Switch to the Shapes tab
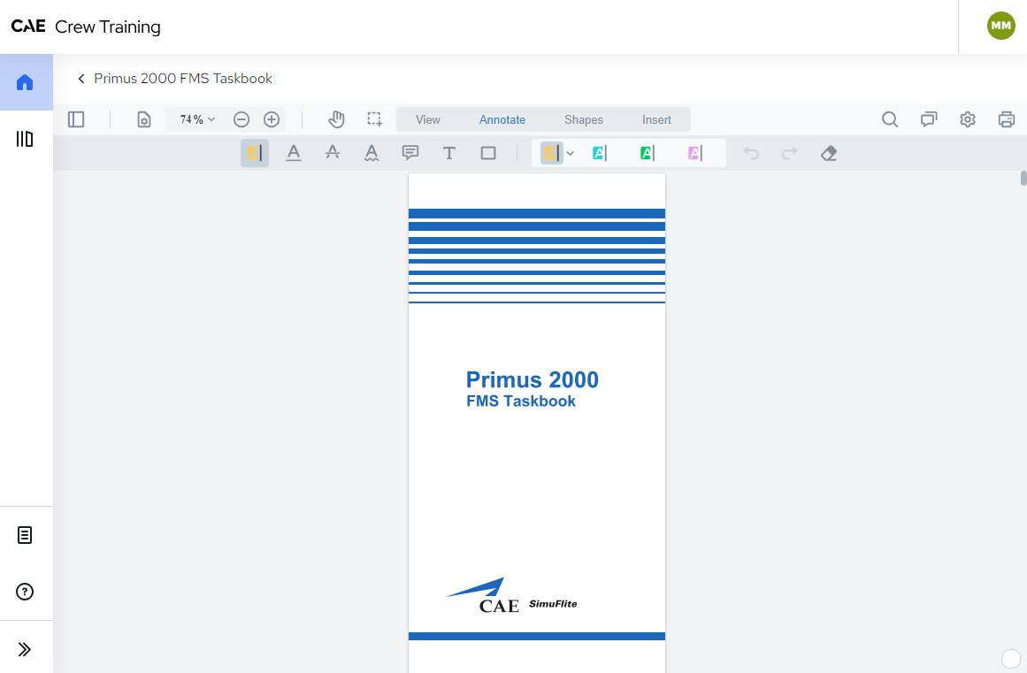 click(584, 119)
